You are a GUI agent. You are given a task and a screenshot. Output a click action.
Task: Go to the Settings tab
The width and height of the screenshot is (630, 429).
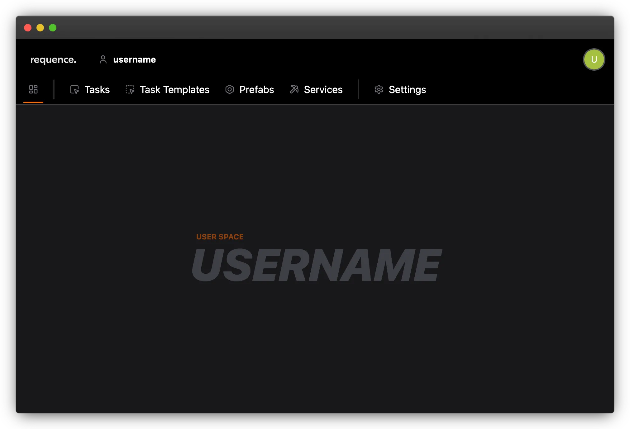coord(407,90)
